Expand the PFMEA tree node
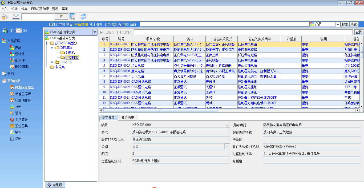Image resolution: width=364 pixels, height=188 pixels. [52, 62]
